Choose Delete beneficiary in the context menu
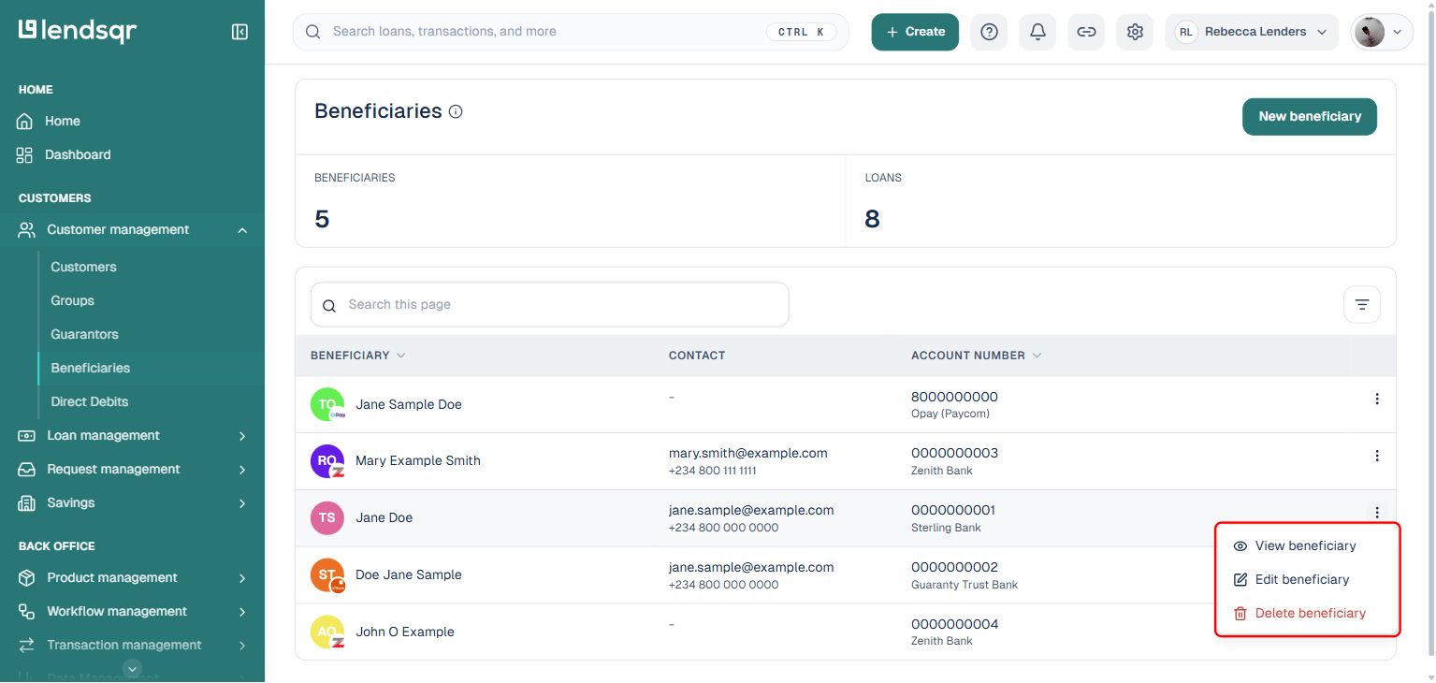This screenshot has height=683, width=1436. 1307,613
